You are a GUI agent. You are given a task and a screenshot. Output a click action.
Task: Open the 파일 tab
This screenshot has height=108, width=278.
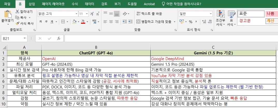(x=7, y=4)
